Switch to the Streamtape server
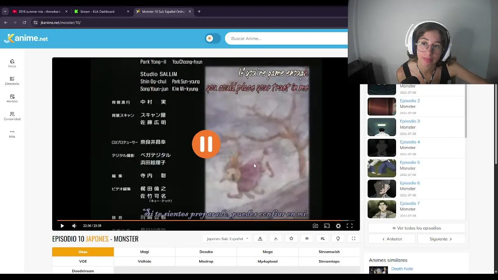Viewport: 498px width, 280px height. pyautogui.click(x=329, y=261)
